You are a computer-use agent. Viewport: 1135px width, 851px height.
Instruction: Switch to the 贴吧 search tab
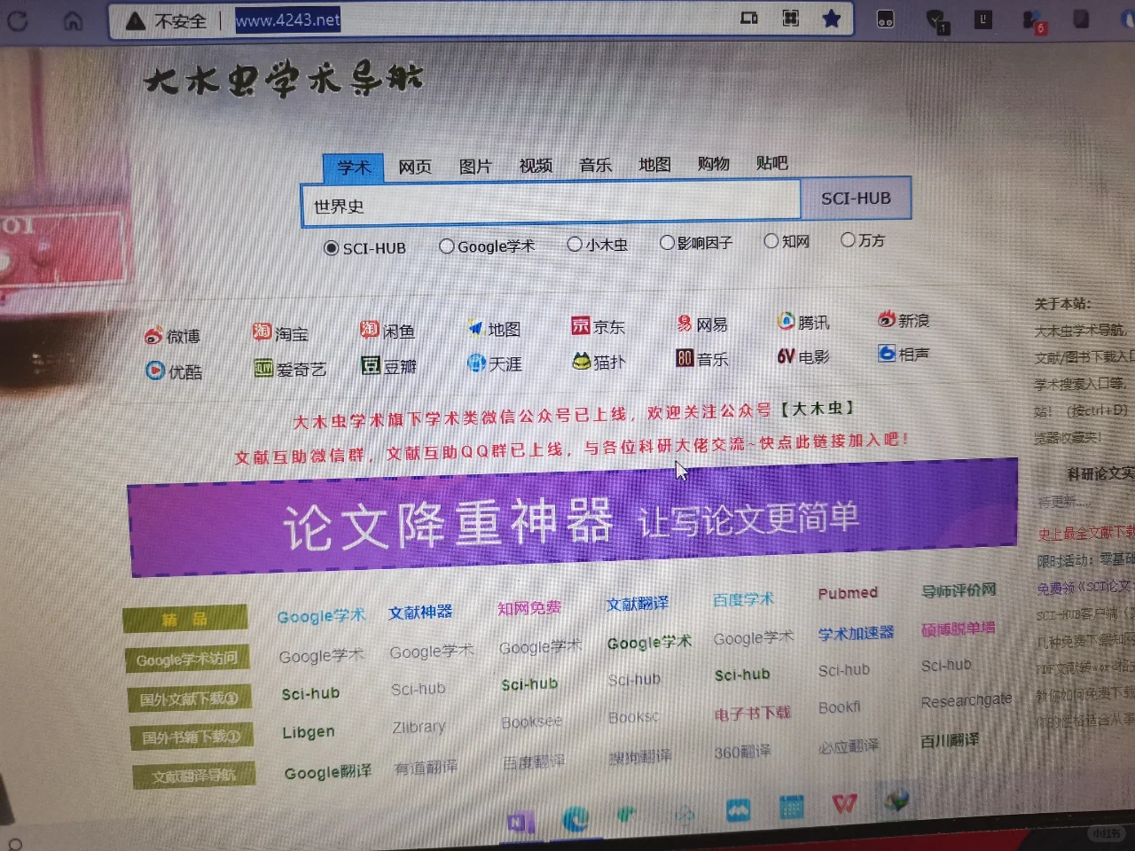point(771,162)
